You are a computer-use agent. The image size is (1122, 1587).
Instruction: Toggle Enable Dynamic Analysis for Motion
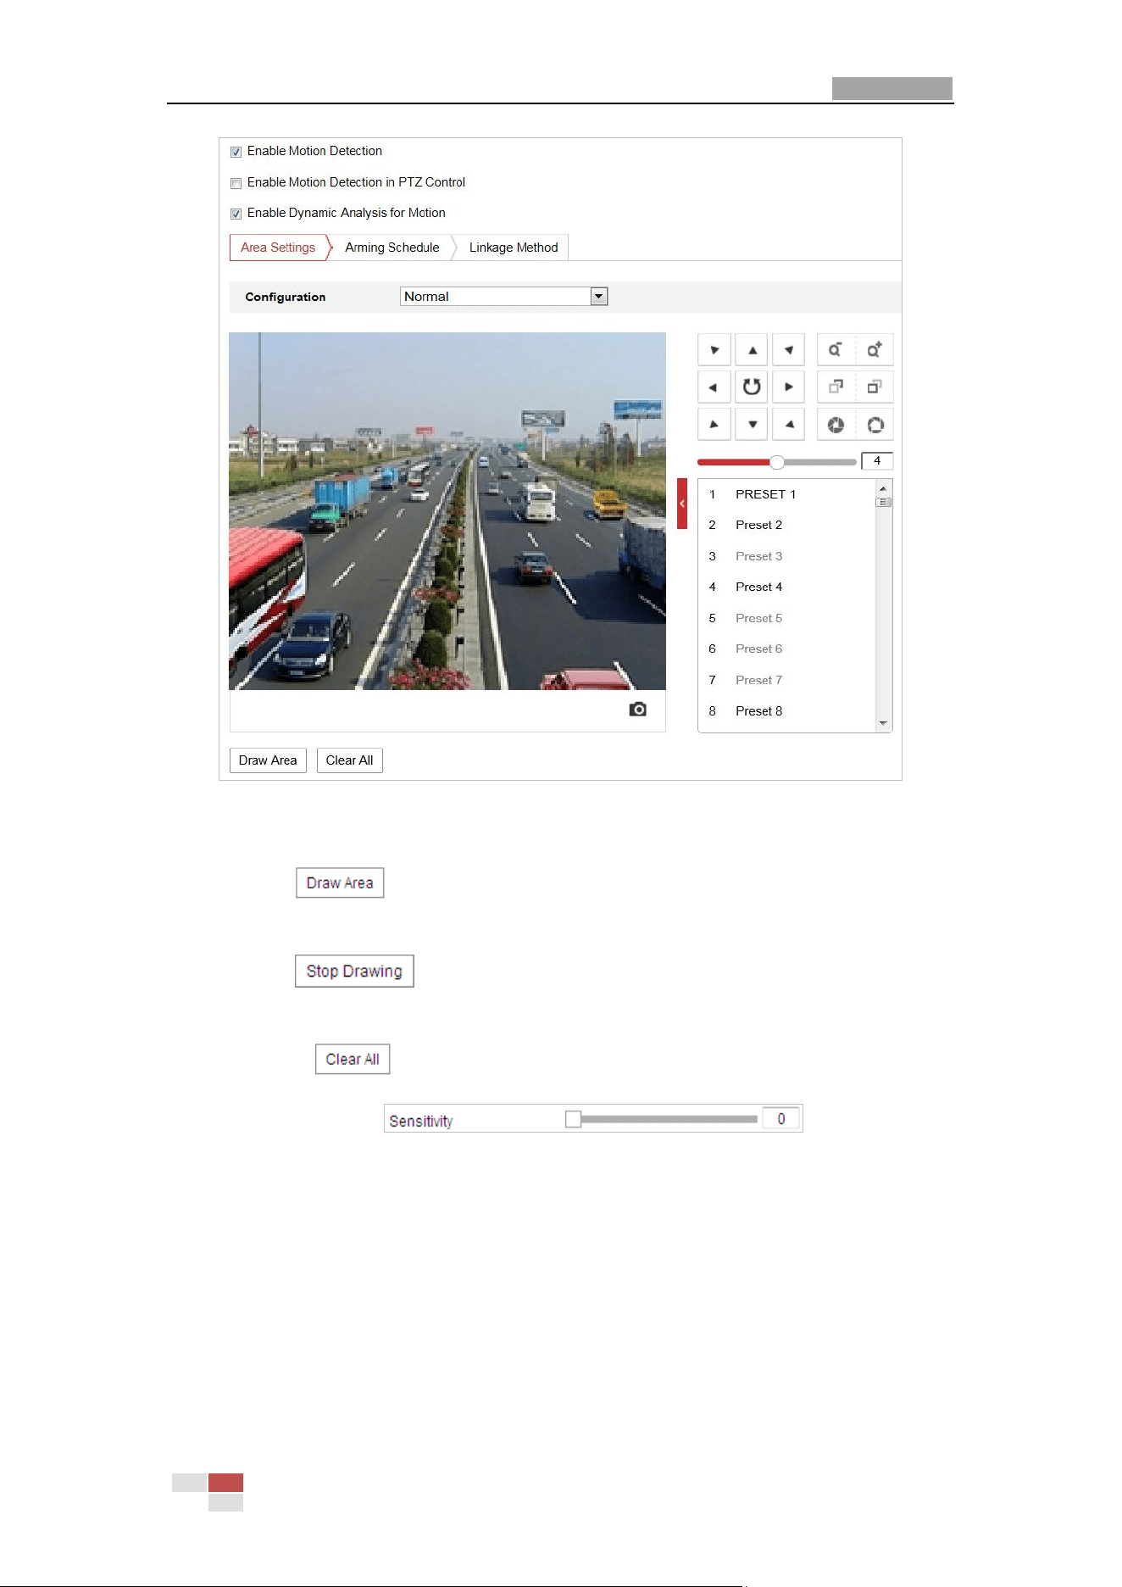[236, 214]
